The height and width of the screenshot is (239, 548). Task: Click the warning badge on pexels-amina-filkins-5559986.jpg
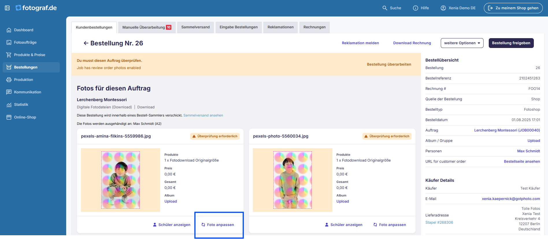click(x=215, y=136)
